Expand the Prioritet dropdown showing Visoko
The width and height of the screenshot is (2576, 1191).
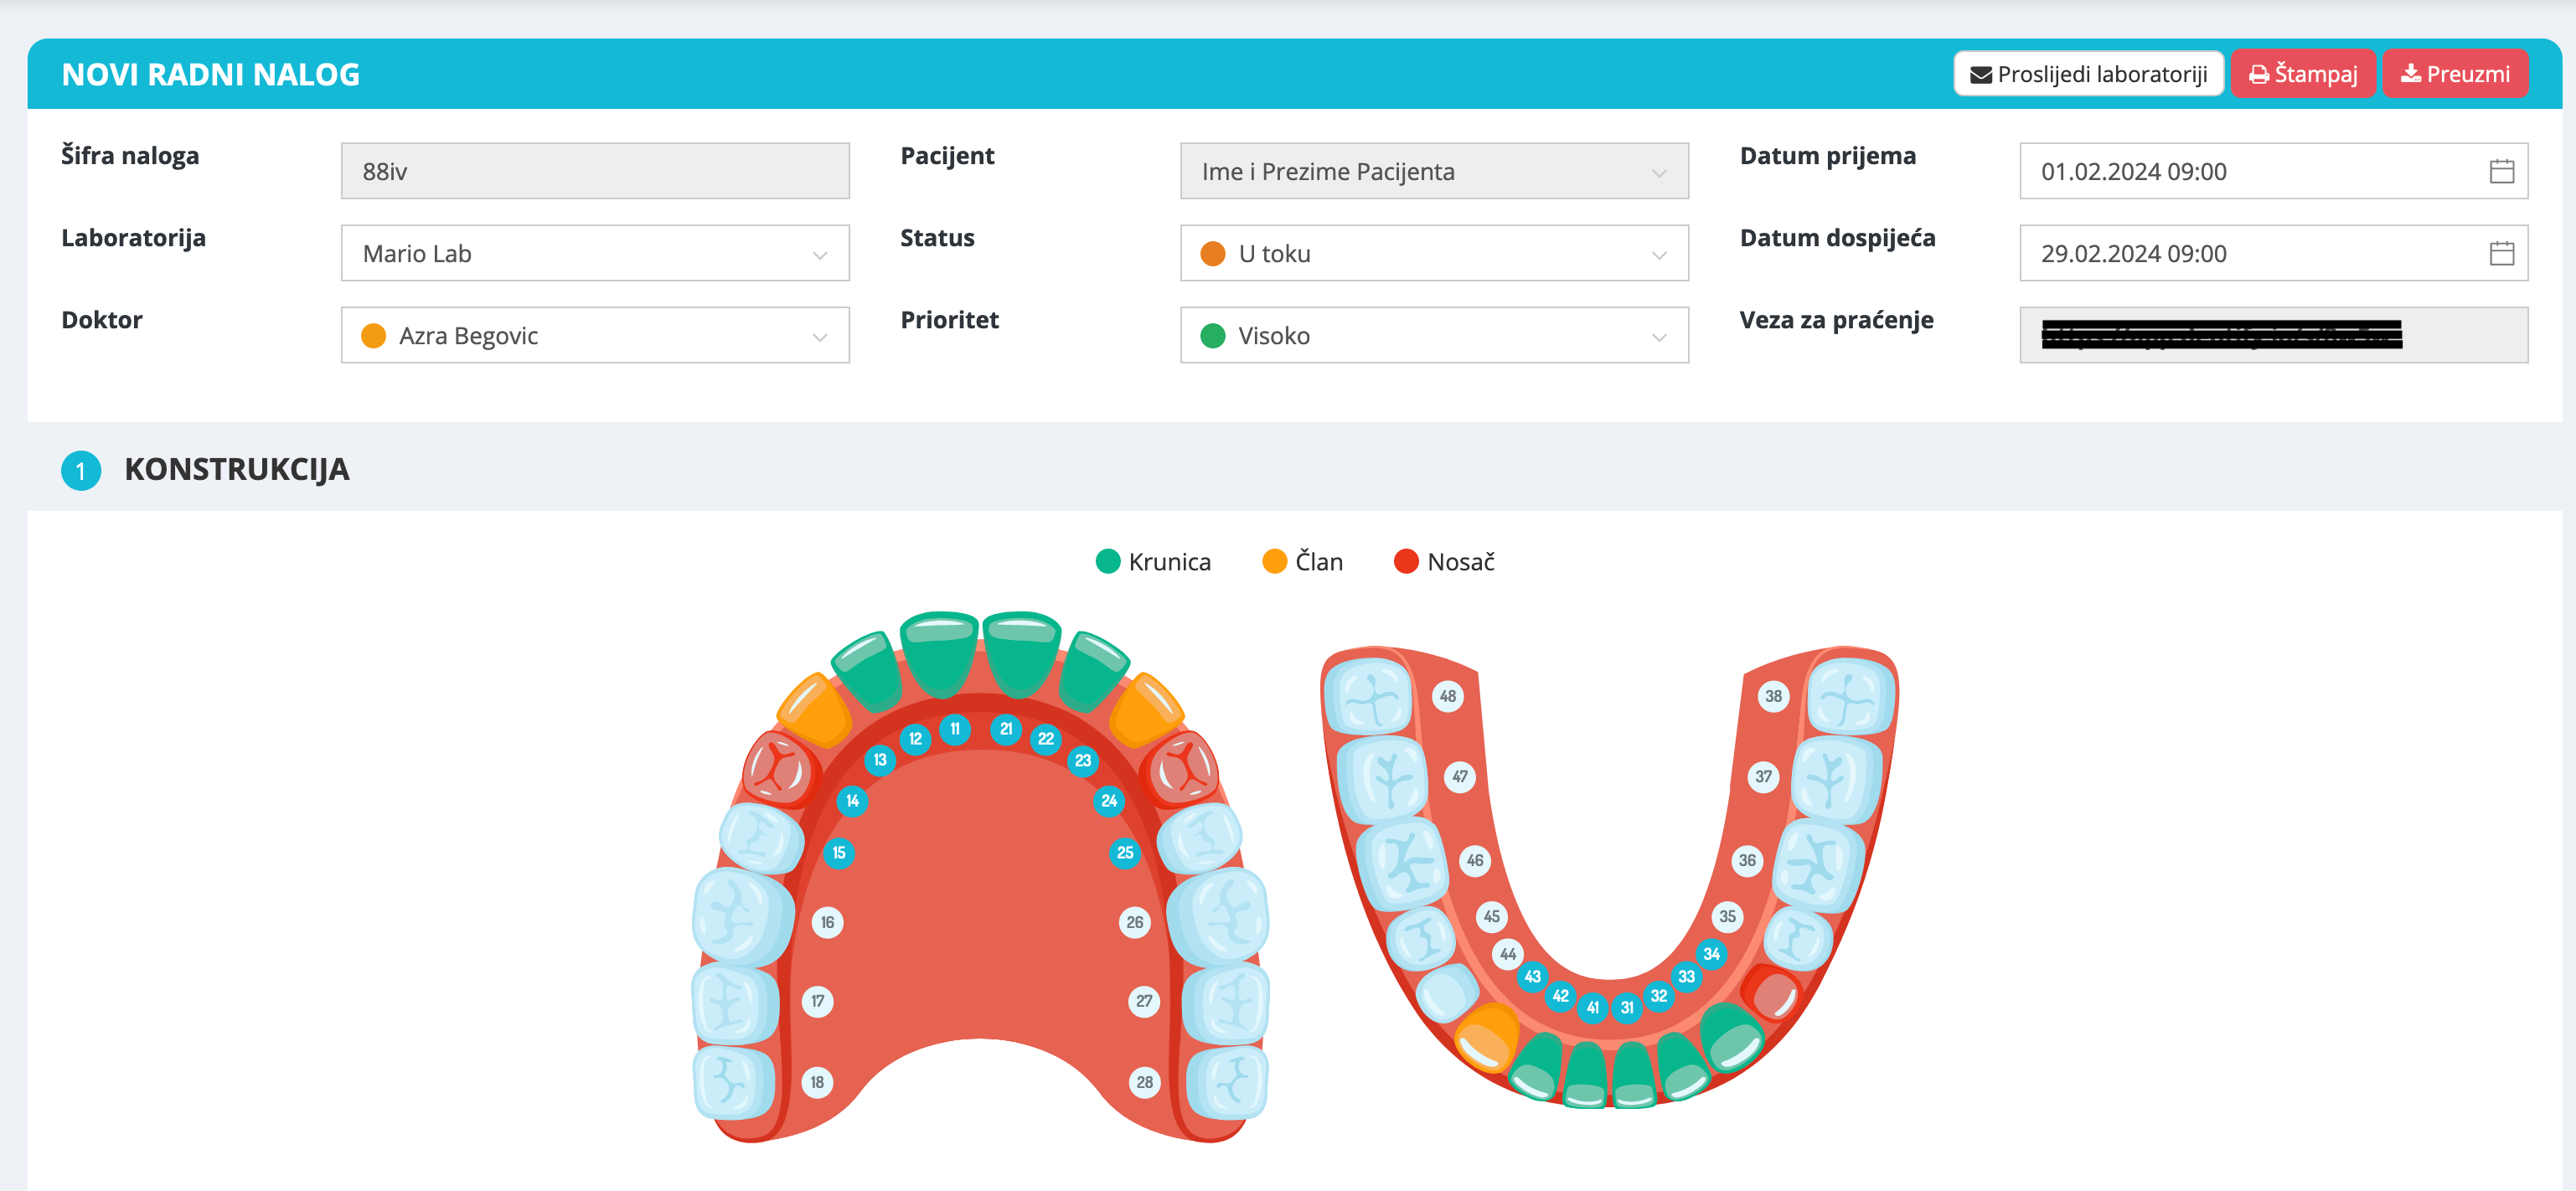point(1434,335)
